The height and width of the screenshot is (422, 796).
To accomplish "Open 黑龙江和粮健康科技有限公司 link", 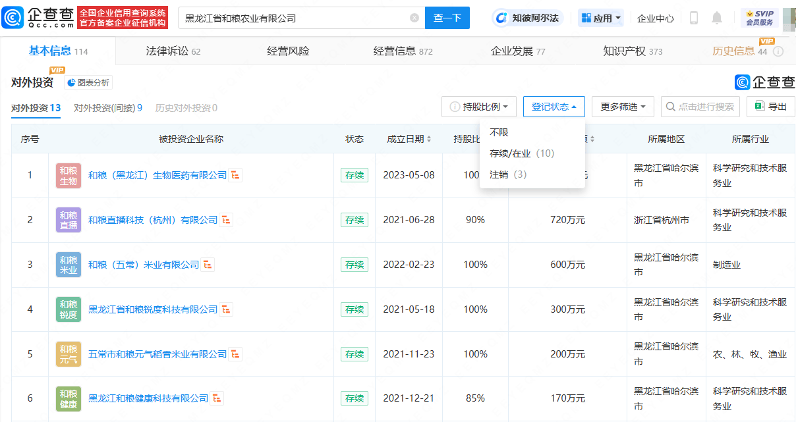I will (148, 398).
